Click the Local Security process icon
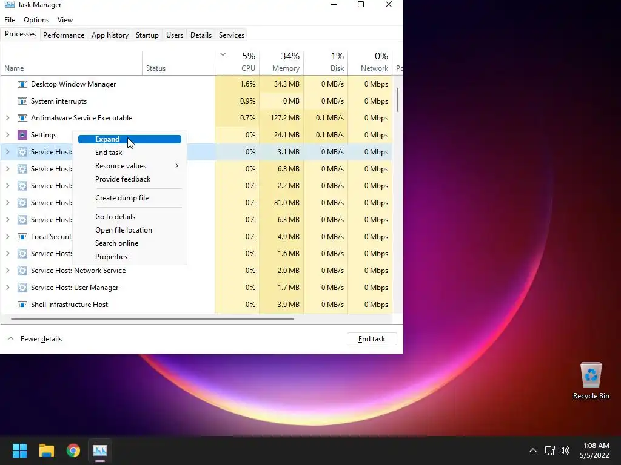This screenshot has height=465, width=621. [22, 237]
